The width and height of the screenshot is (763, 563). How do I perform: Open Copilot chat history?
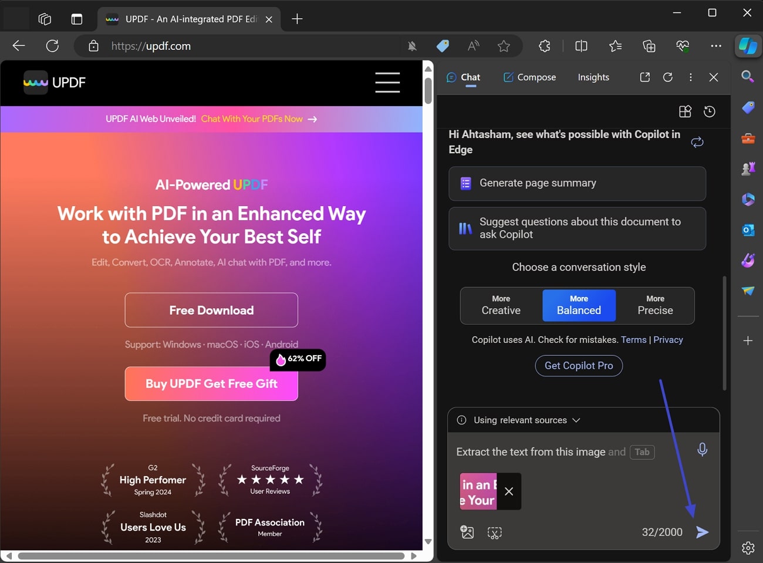pos(709,111)
